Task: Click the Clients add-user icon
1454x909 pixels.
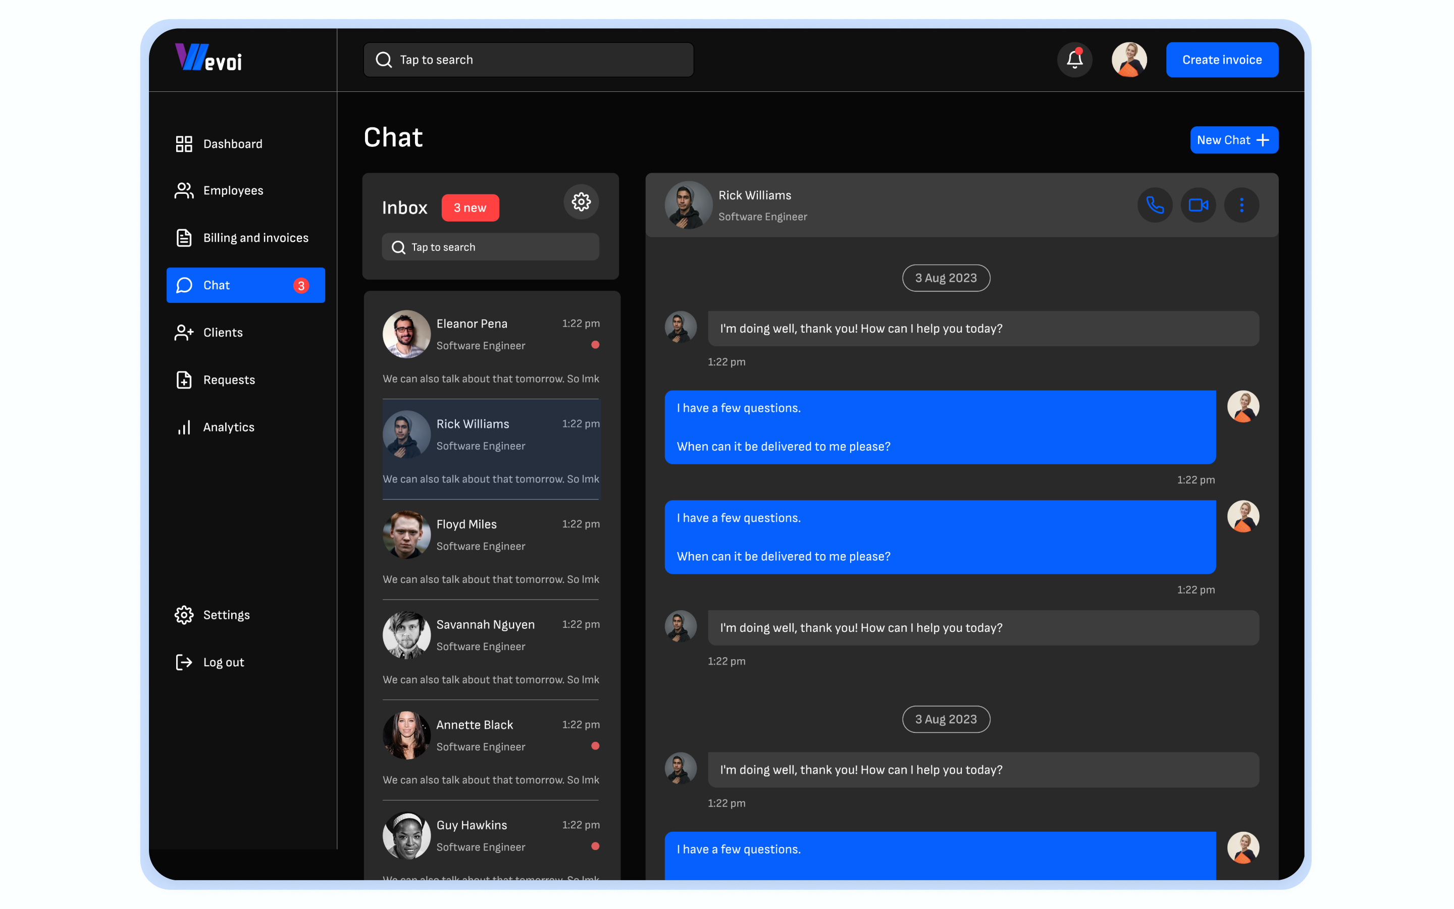Action: [183, 333]
